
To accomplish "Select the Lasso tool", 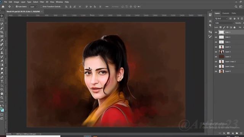I will 2,24.
